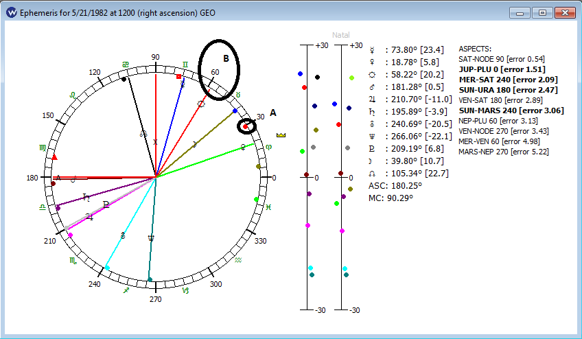Click the Neptune glyph in the positions list
582x339 pixels.
tap(372, 137)
